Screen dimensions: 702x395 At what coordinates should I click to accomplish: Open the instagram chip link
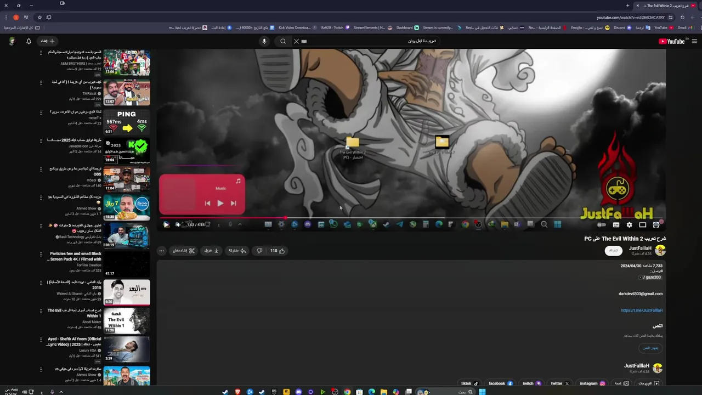click(x=592, y=383)
